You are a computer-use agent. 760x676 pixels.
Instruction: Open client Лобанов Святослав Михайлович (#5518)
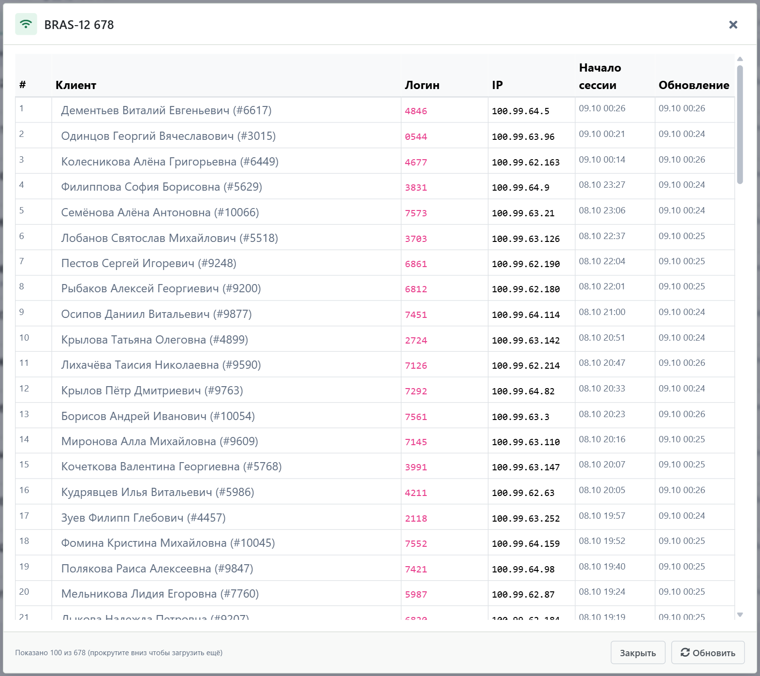(170, 238)
